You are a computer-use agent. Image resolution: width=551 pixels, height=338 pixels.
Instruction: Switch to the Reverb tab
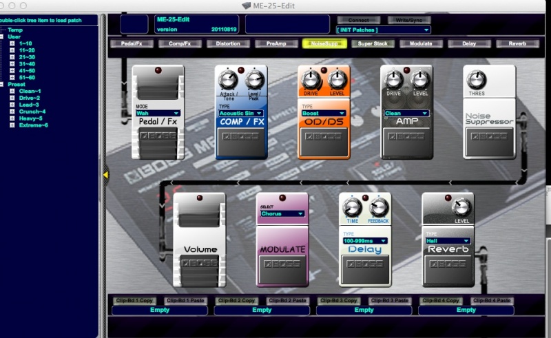[517, 43]
